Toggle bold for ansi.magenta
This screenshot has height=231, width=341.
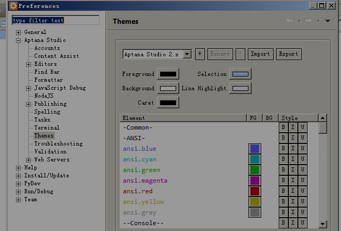(284, 181)
